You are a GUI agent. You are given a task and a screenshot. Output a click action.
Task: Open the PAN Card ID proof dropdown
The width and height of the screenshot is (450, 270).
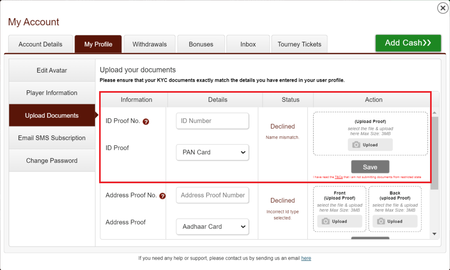(212, 152)
